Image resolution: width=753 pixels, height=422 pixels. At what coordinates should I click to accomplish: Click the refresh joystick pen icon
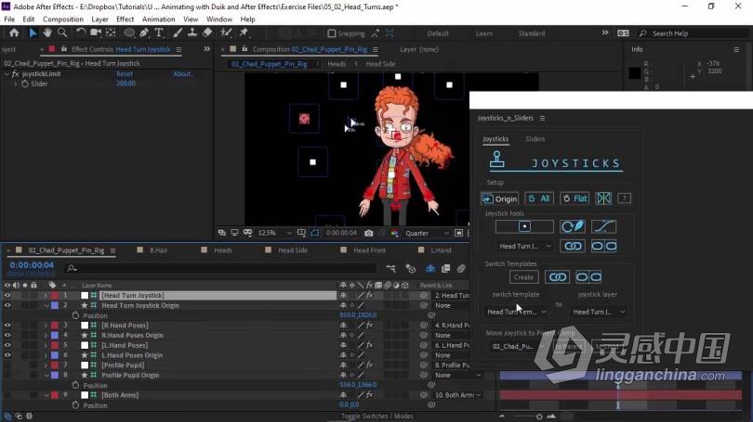click(x=573, y=226)
